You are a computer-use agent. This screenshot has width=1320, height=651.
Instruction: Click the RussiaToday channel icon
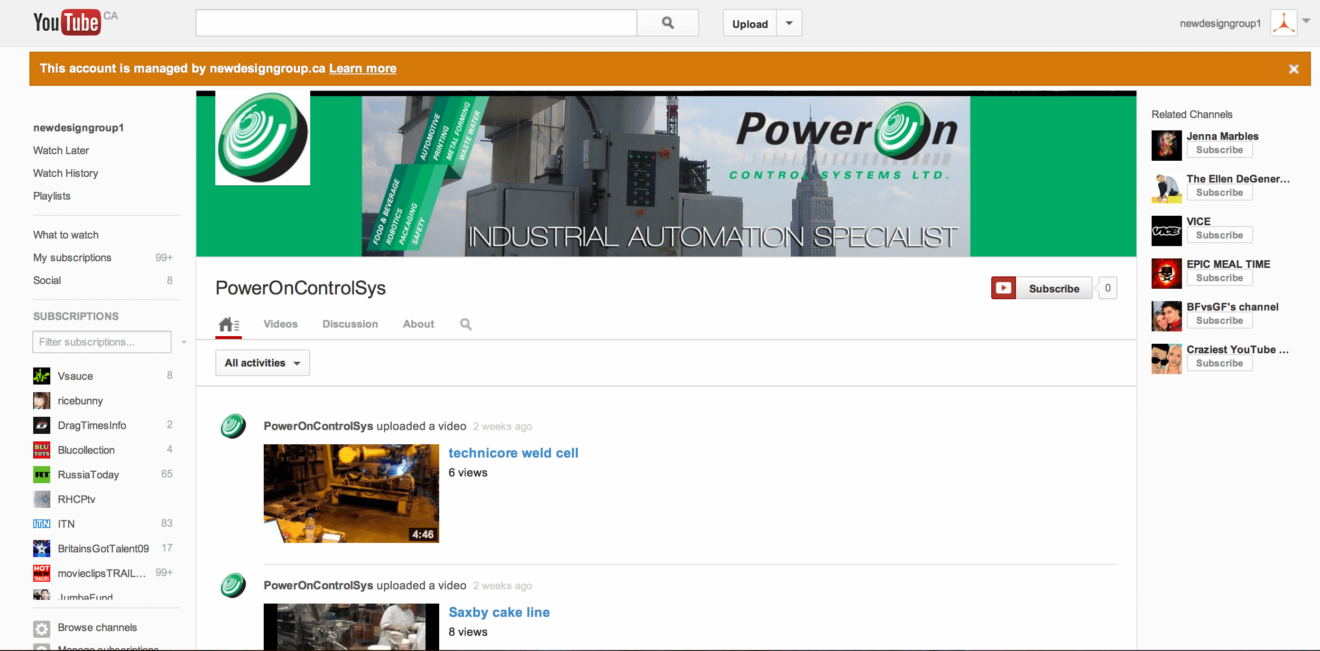(42, 474)
